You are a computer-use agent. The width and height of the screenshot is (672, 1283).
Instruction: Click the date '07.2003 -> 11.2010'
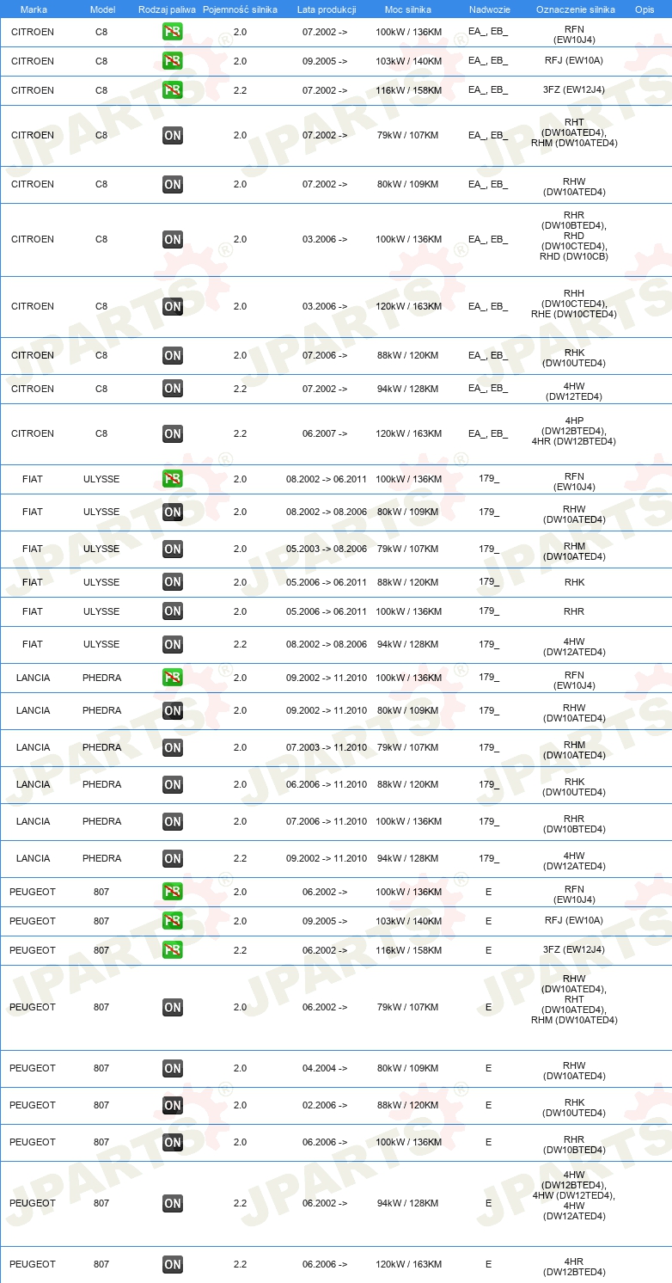[x=327, y=747]
